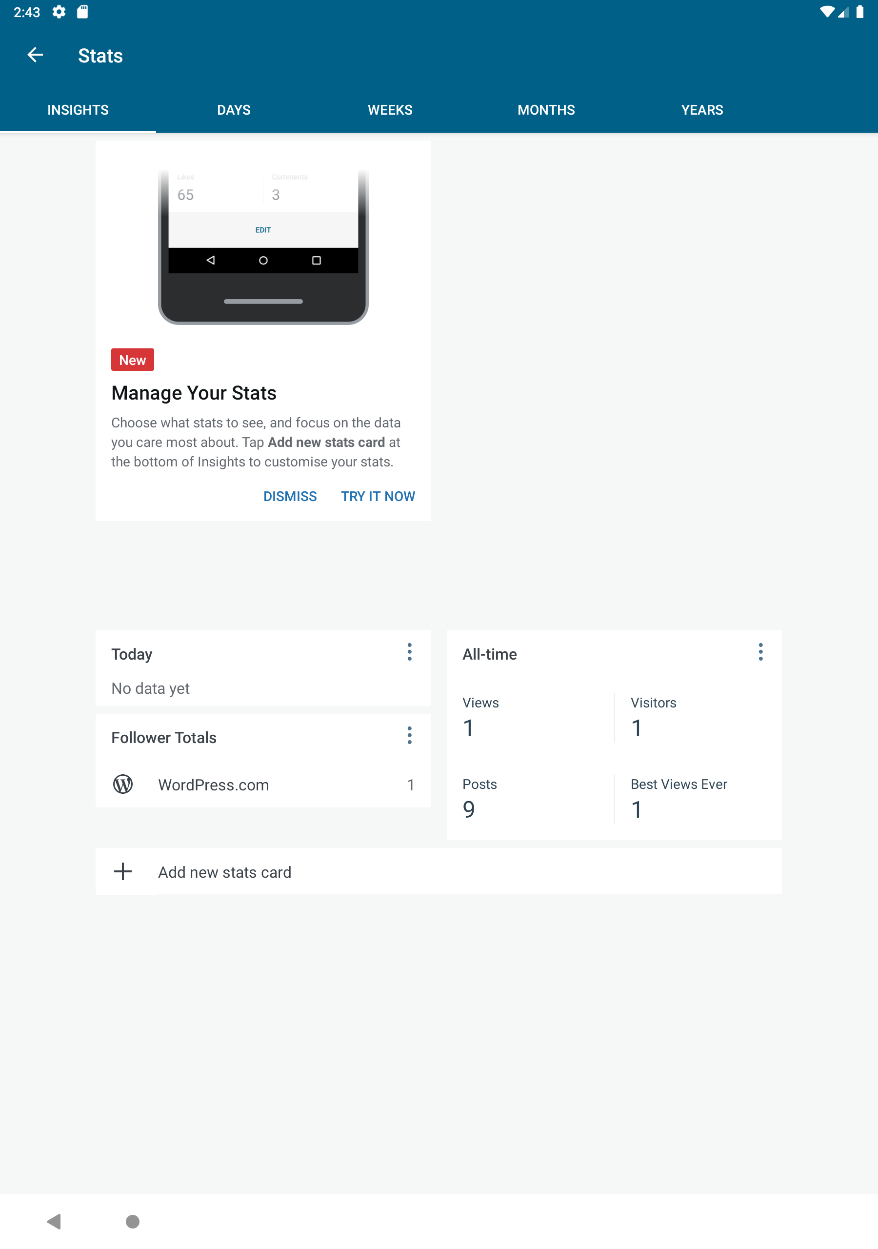This screenshot has width=878, height=1249.
Task: Open the WordPress.com follower row
Action: point(263,785)
